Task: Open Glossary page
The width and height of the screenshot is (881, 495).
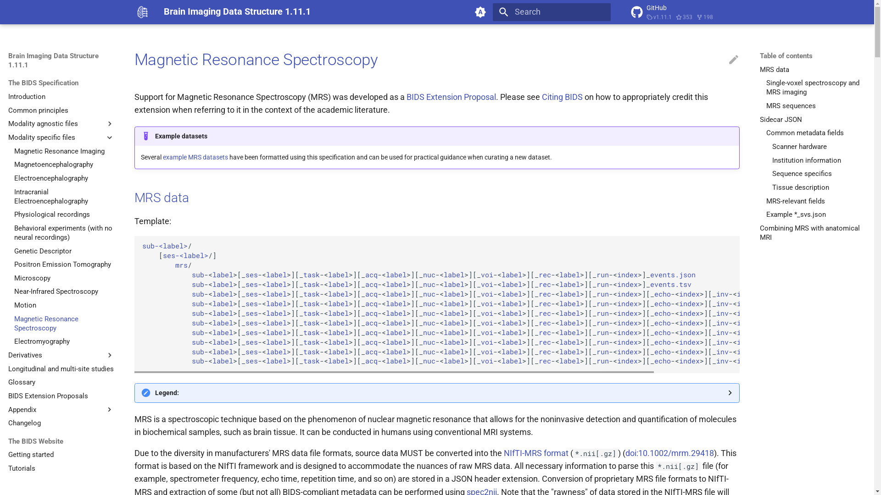Action: [x=22, y=382]
